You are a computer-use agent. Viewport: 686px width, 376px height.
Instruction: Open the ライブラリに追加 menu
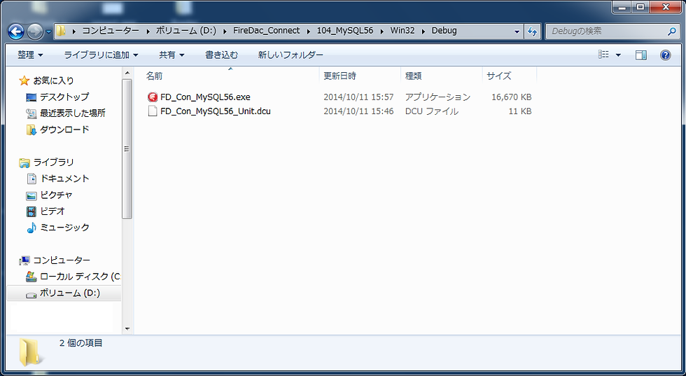pyautogui.click(x=101, y=55)
